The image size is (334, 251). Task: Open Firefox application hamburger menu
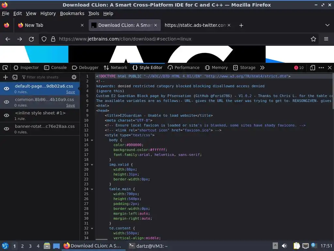pos(326,39)
